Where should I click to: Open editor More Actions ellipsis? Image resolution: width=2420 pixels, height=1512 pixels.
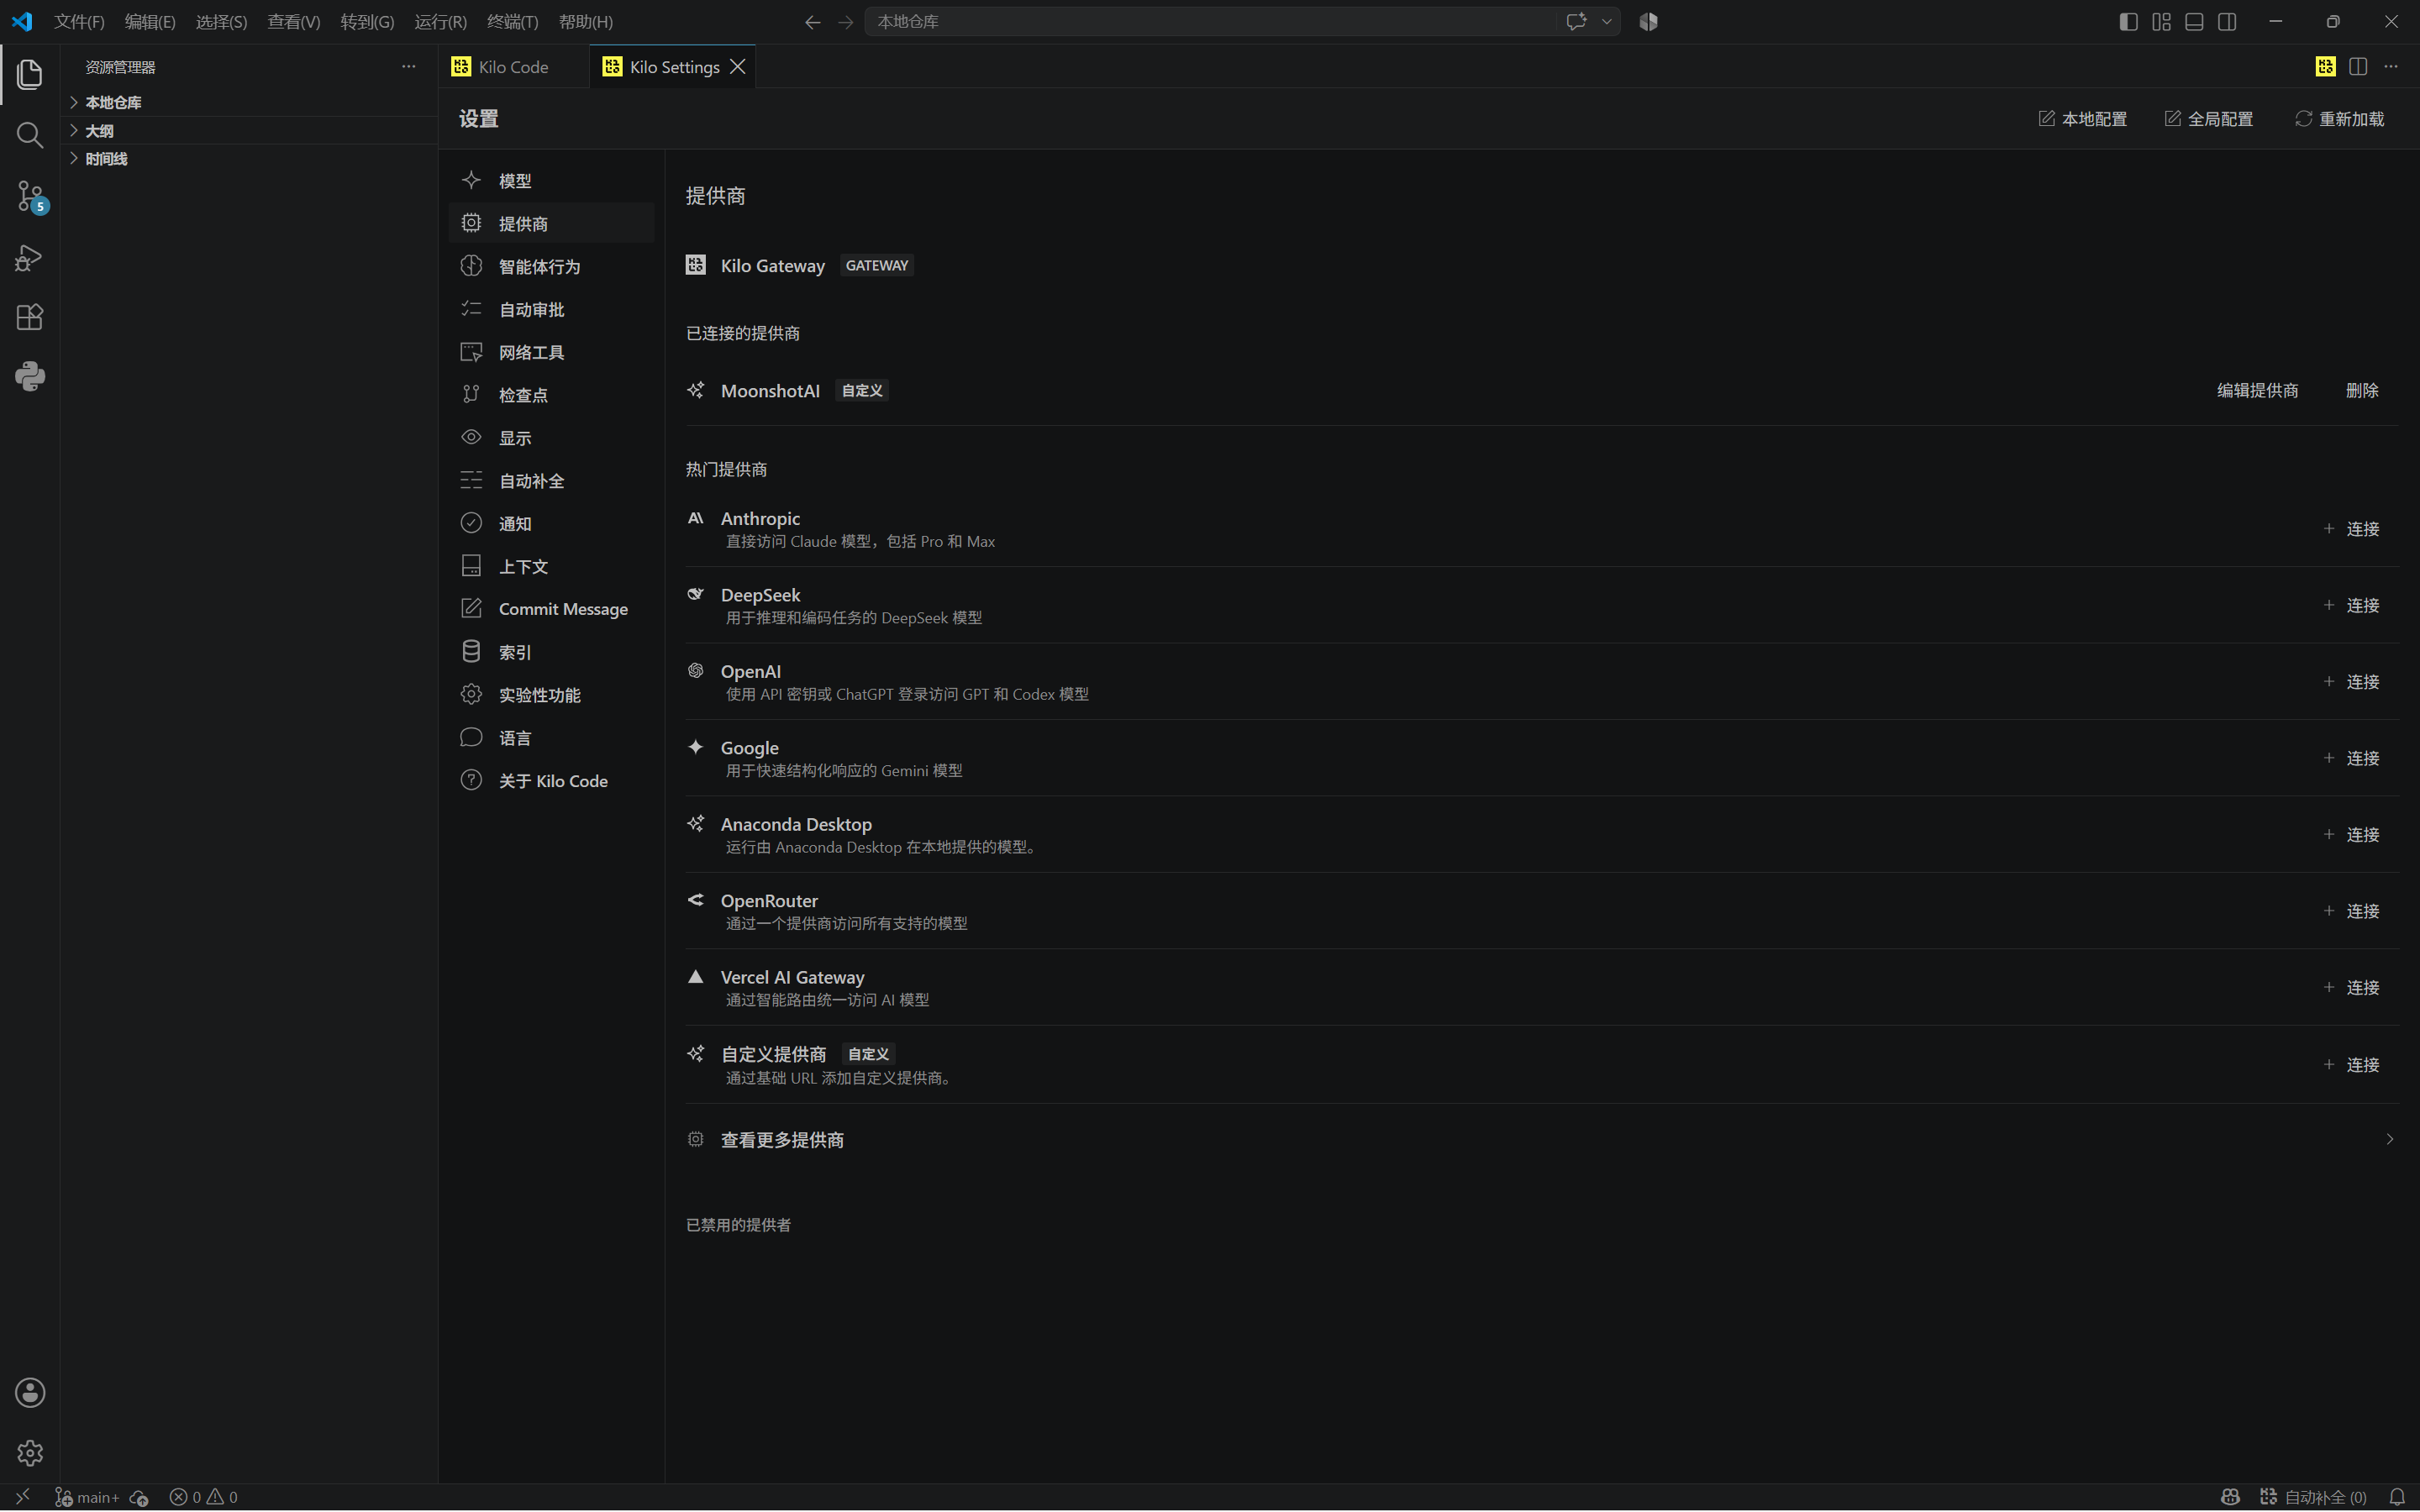(x=2391, y=66)
